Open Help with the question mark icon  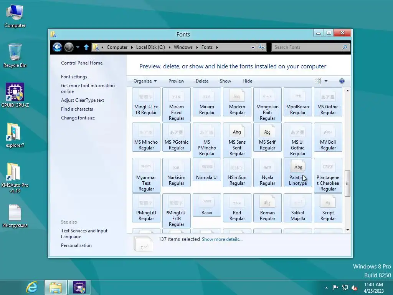click(342, 81)
